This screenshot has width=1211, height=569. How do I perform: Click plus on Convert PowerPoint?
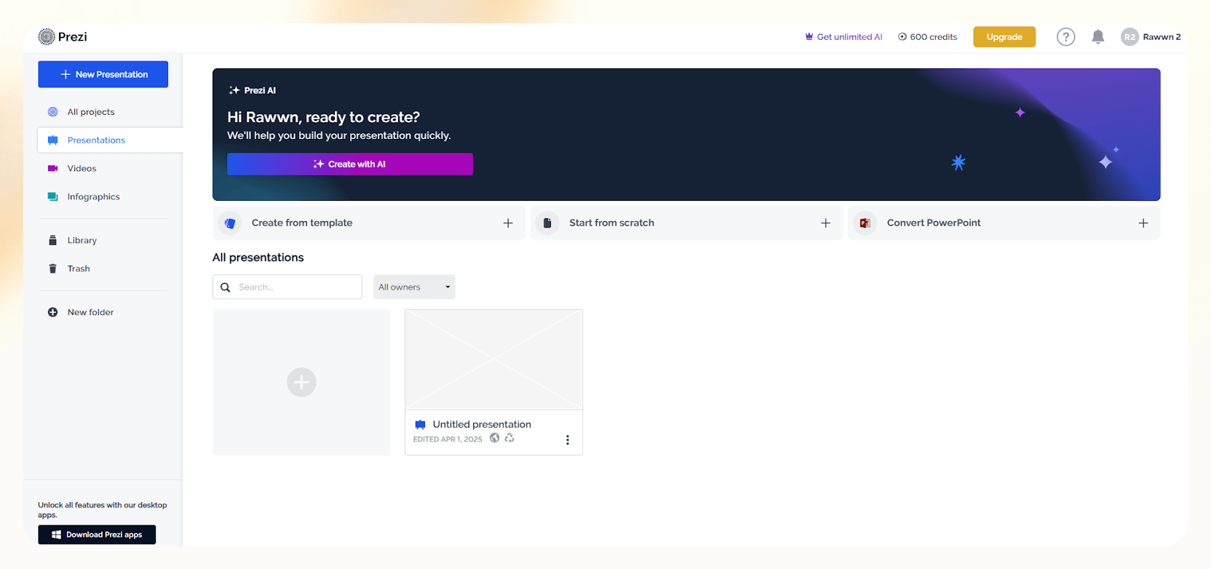click(x=1143, y=223)
